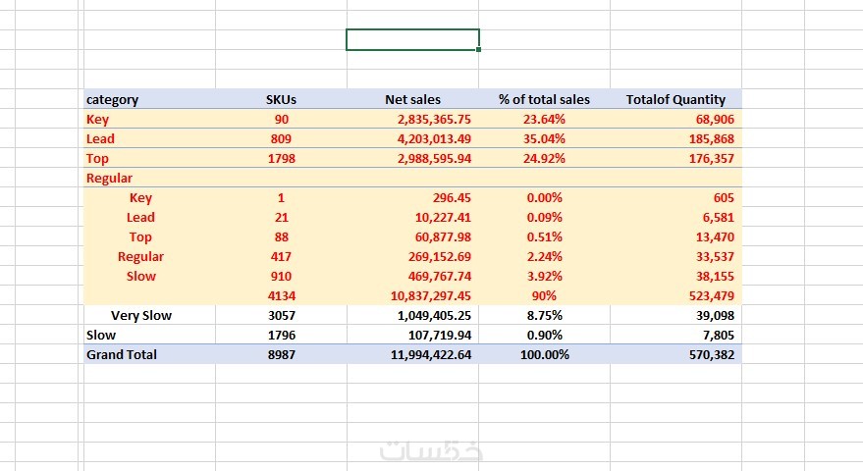This screenshot has height=471, width=863.
Task: Select the quantity cell showing 7,805
Action: [715, 335]
